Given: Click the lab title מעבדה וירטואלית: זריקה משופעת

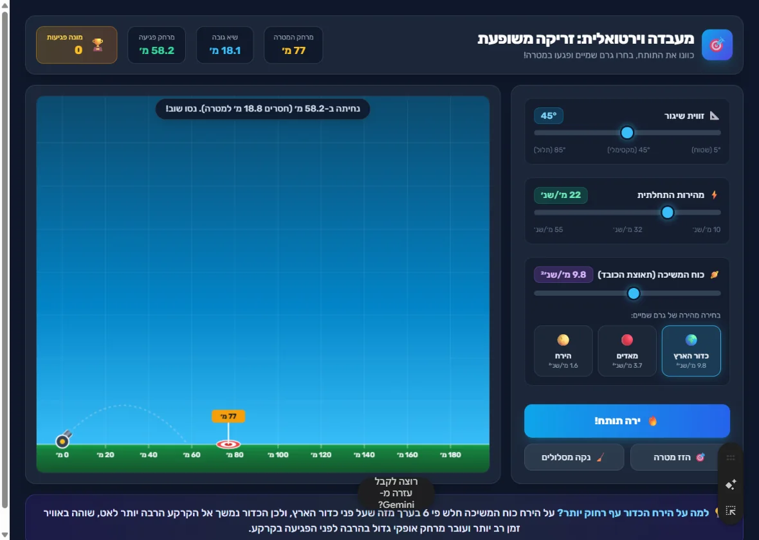Looking at the screenshot, I should 586,39.
